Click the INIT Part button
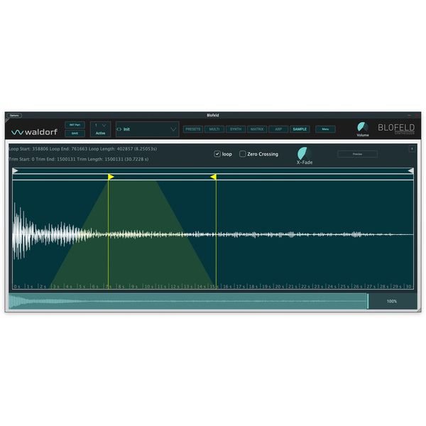The width and height of the screenshot is (426, 426). (75, 125)
